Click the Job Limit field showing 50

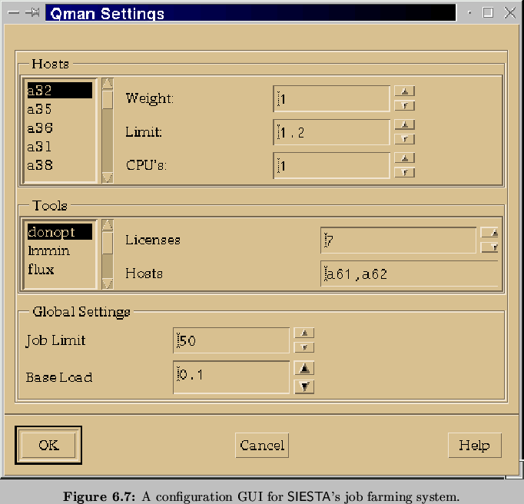231,340
